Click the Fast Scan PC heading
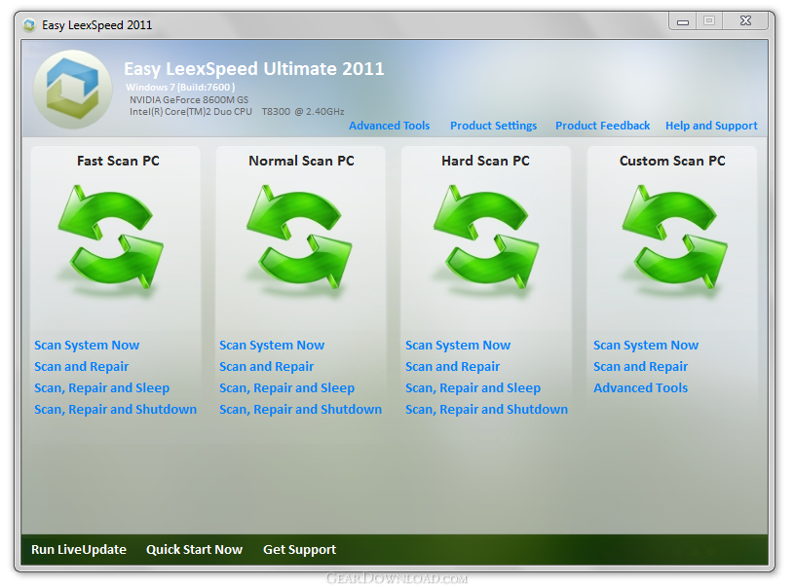This screenshot has height=586, width=794. click(x=118, y=161)
